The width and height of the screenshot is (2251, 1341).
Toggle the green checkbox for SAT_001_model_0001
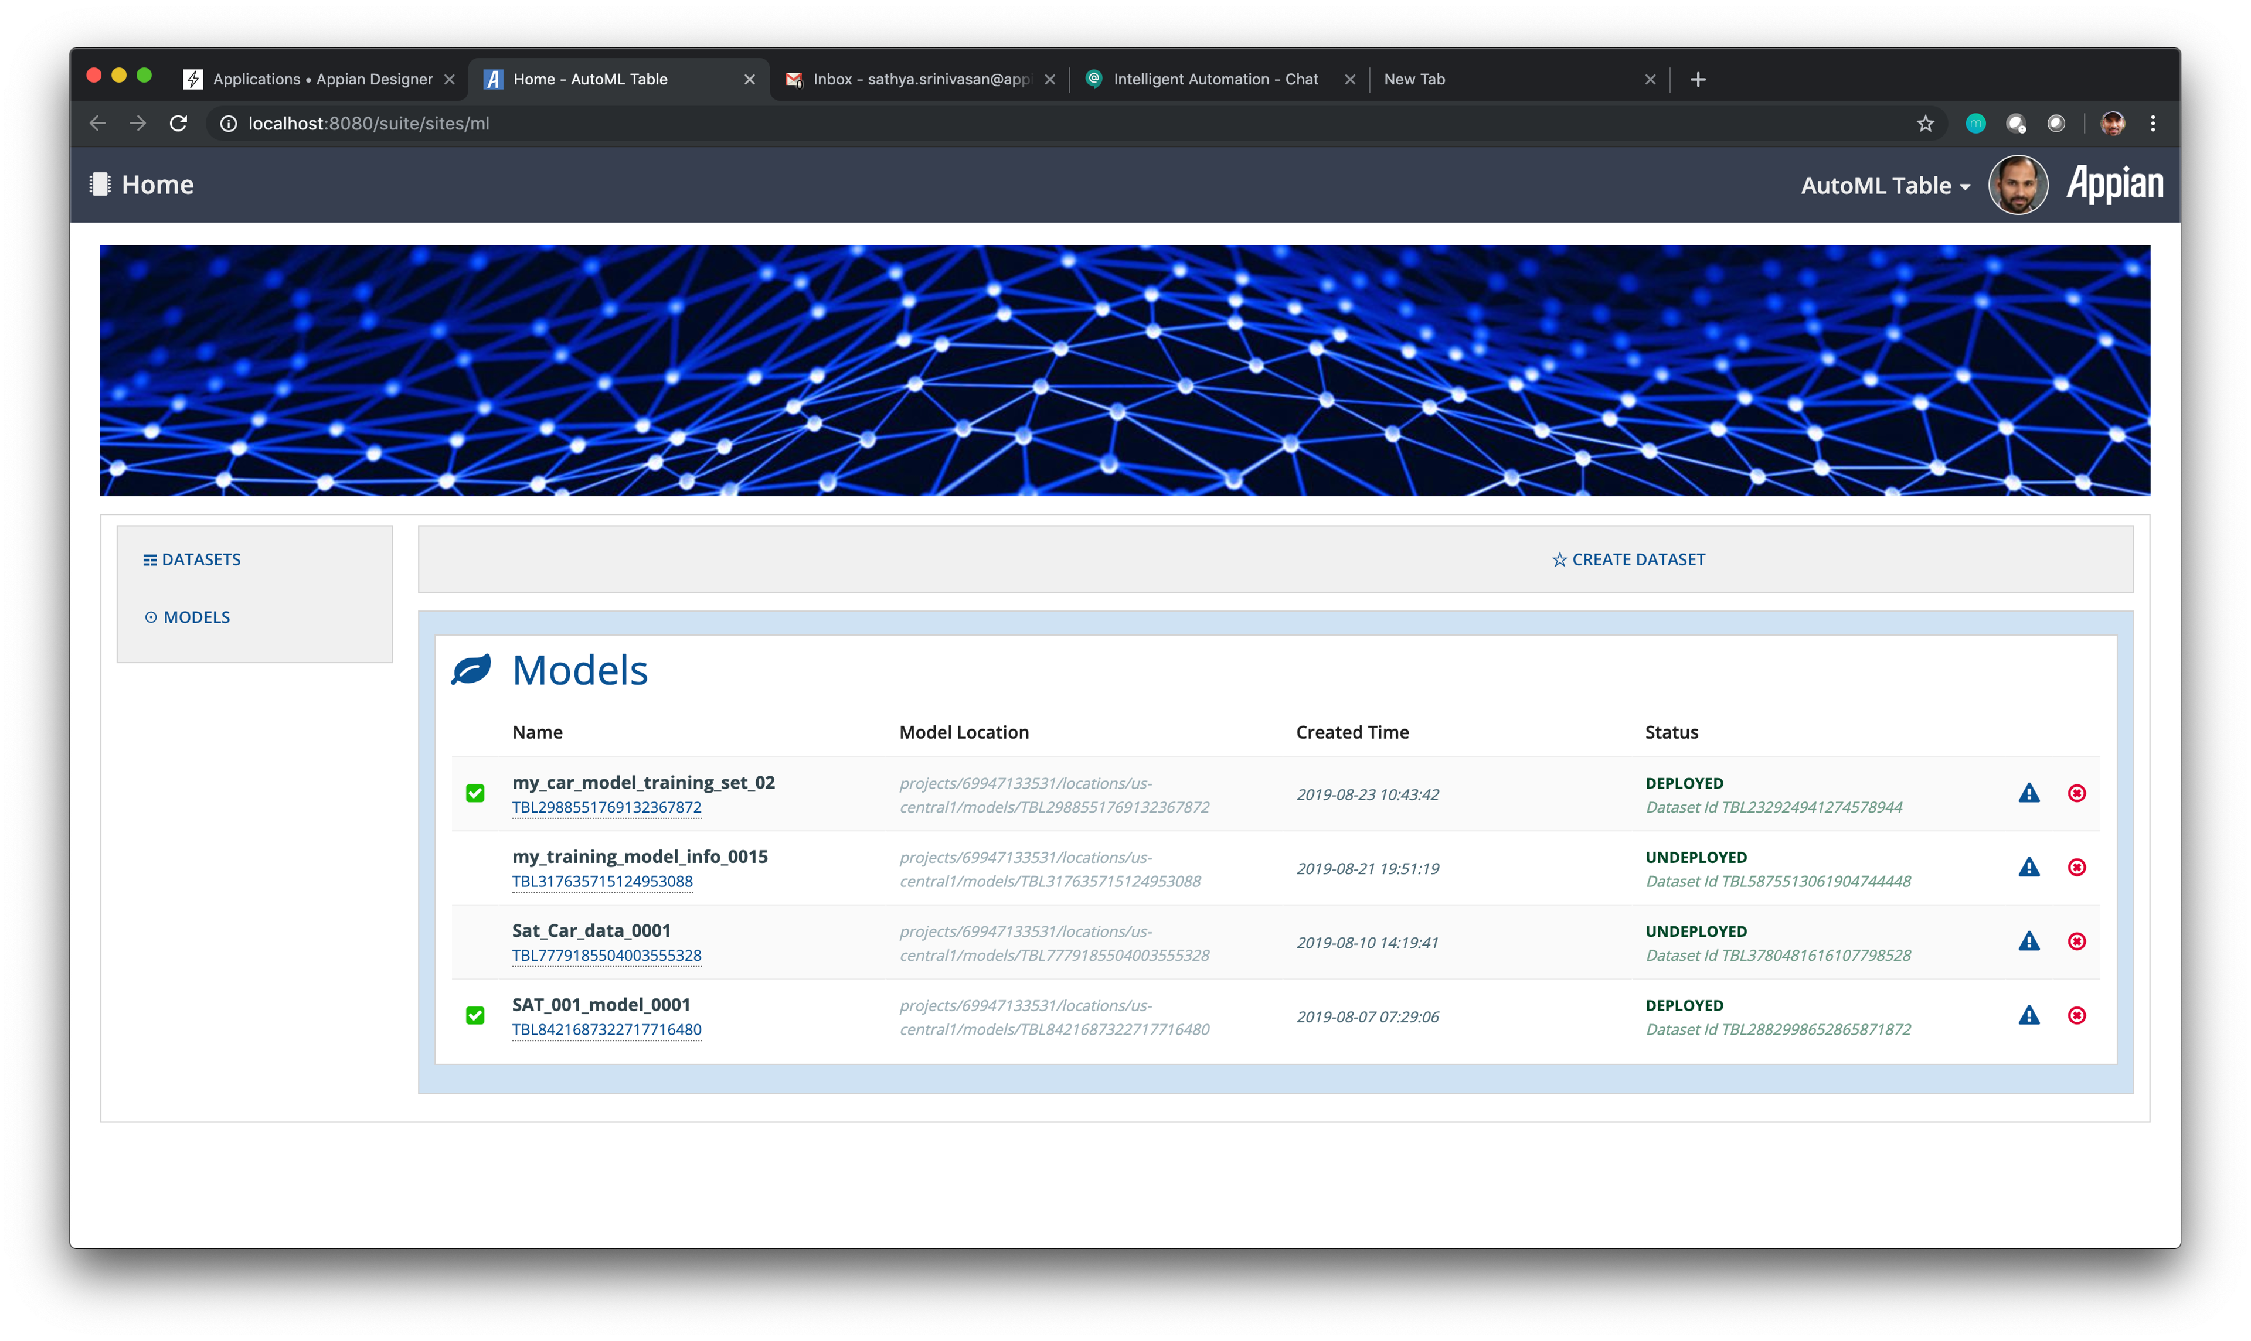pyautogui.click(x=475, y=1016)
